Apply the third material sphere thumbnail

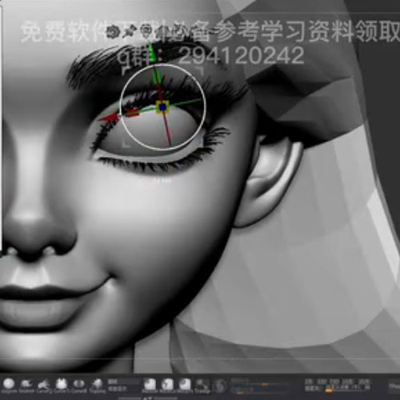pyautogui.click(x=185, y=385)
